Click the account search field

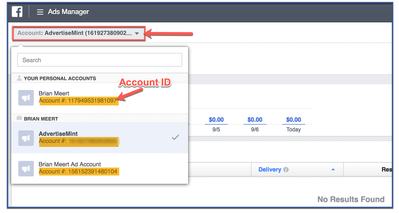coord(100,60)
